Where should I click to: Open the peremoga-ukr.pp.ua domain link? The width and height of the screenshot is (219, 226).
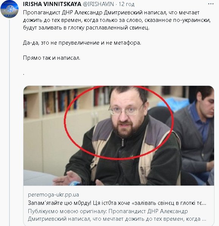tap(54, 195)
